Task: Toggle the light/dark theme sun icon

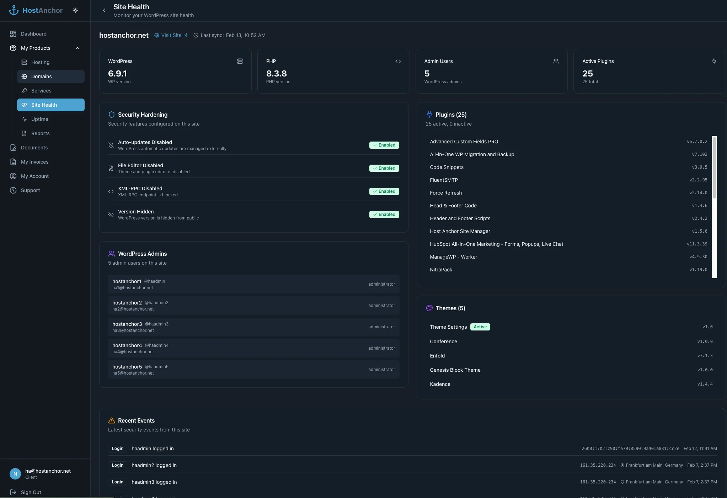Action: [x=75, y=10]
